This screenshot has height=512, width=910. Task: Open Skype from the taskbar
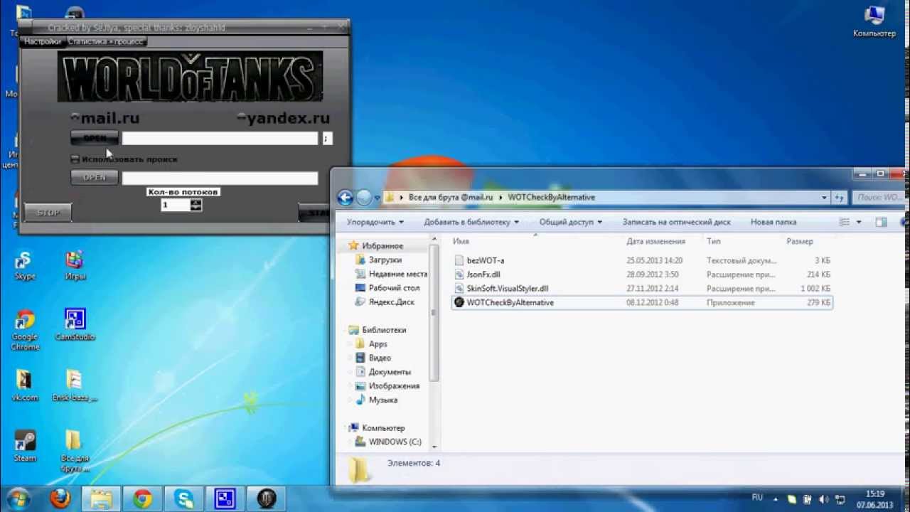tap(183, 498)
